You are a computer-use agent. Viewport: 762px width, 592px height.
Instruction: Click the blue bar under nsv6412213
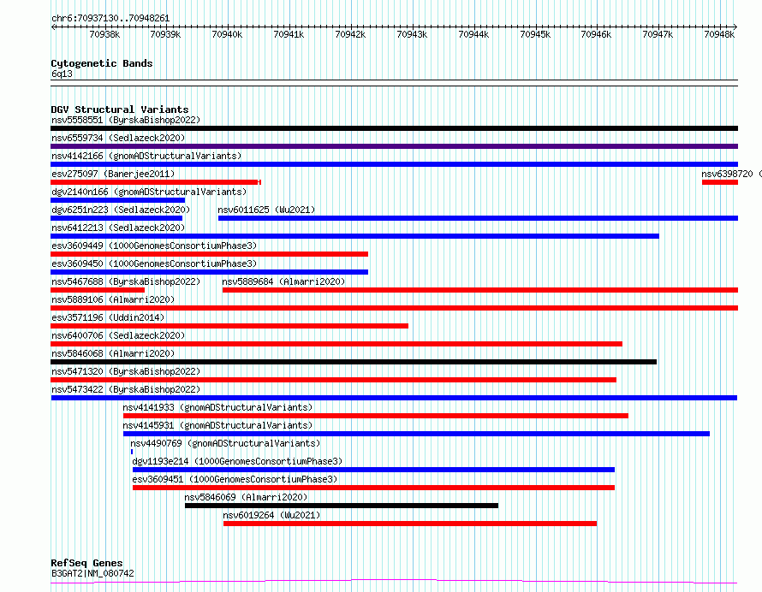(354, 236)
